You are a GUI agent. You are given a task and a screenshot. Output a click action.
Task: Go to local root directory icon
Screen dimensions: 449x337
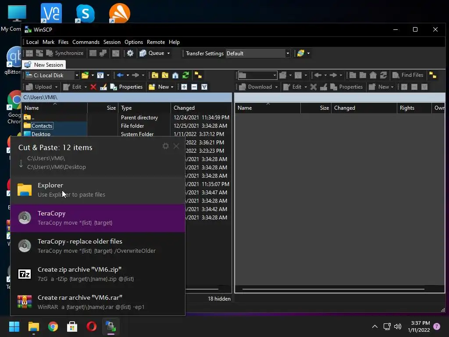(x=165, y=75)
